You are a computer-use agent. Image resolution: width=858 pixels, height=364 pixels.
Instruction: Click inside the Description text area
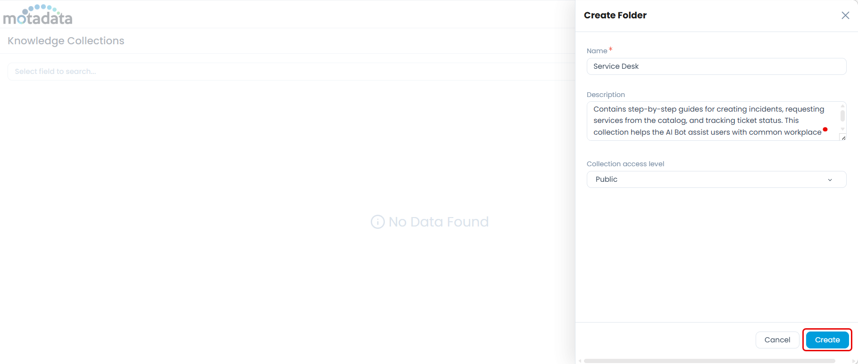(x=708, y=121)
